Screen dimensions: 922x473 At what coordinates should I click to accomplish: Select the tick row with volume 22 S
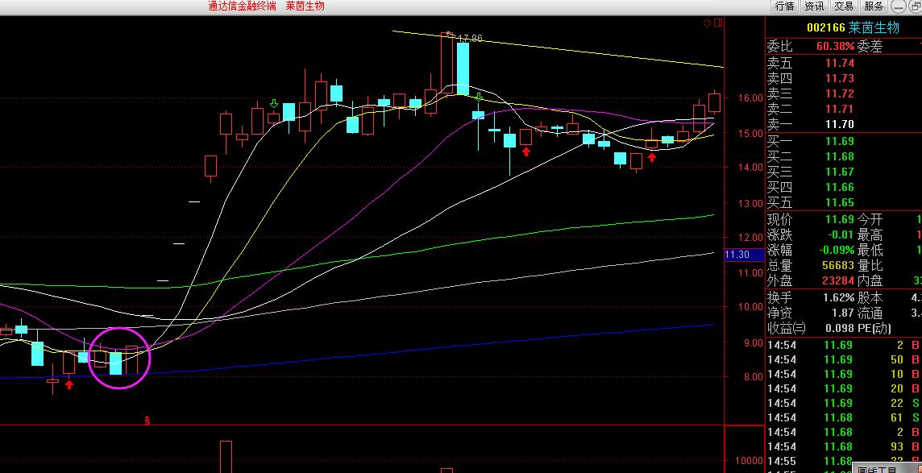point(843,403)
